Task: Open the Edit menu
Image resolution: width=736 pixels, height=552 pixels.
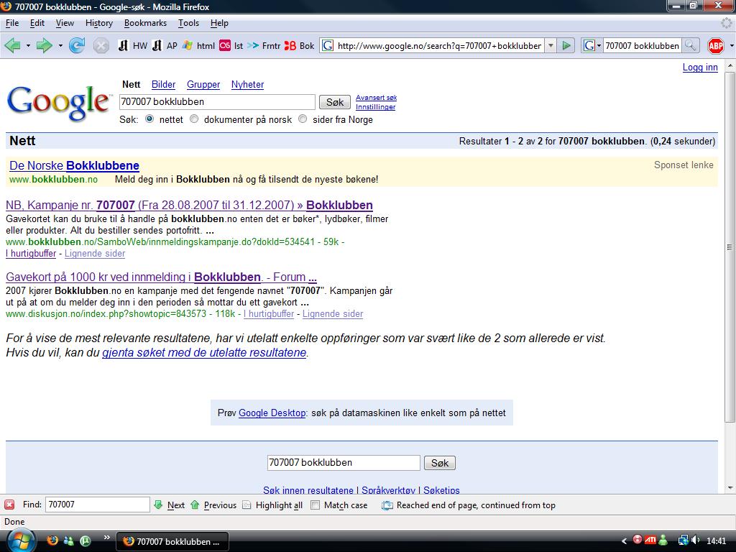Action: tap(37, 23)
